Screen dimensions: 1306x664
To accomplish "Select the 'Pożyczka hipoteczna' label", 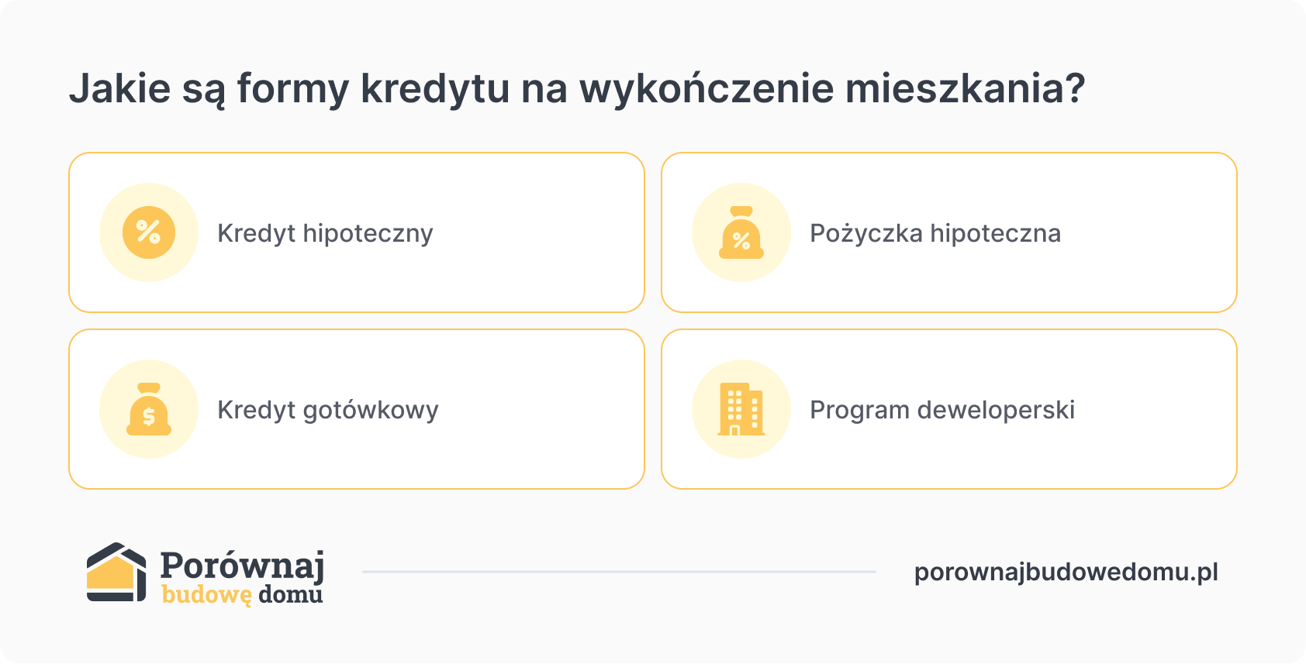I will pyautogui.click(x=935, y=233).
